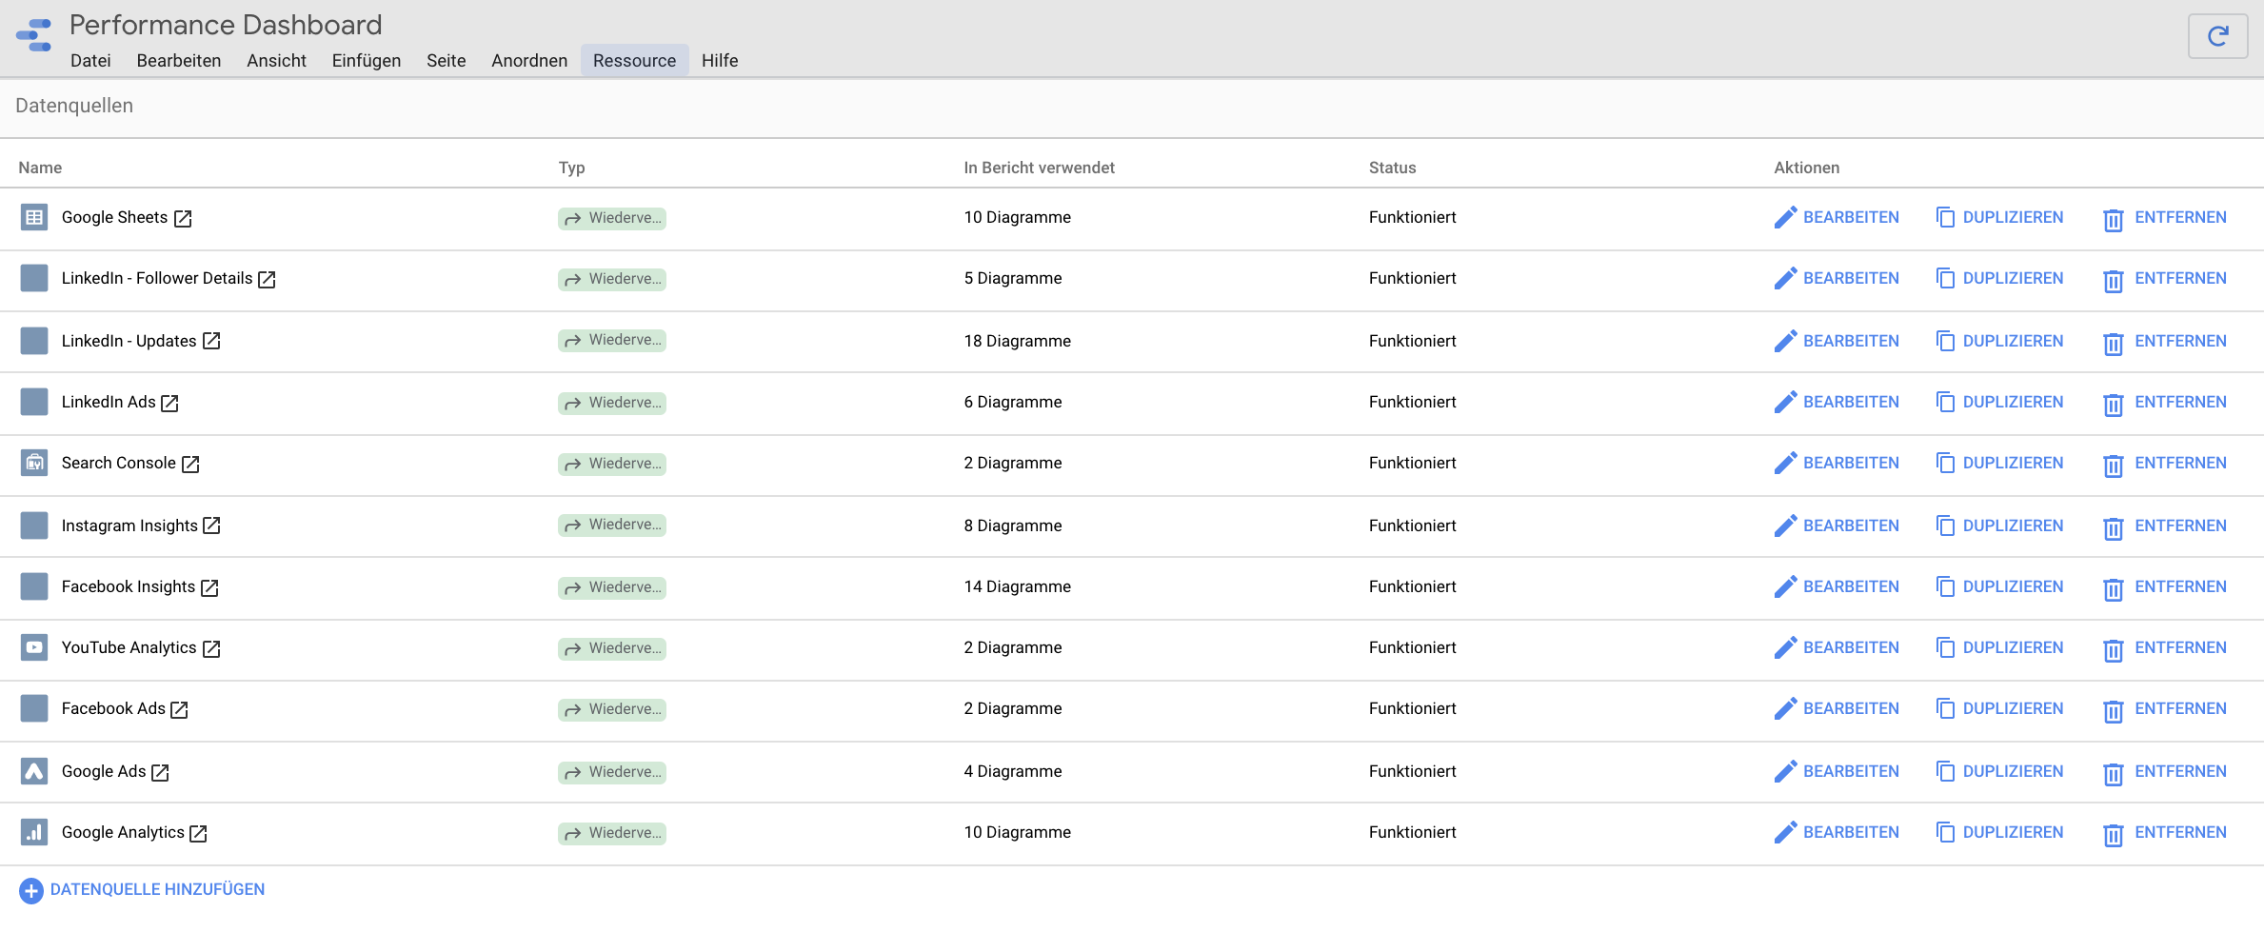Click the In Bericht verwendet header
This screenshot has width=2264, height=952.
coord(1039,168)
